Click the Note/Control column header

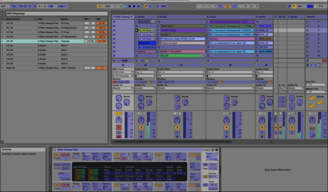(20, 19)
